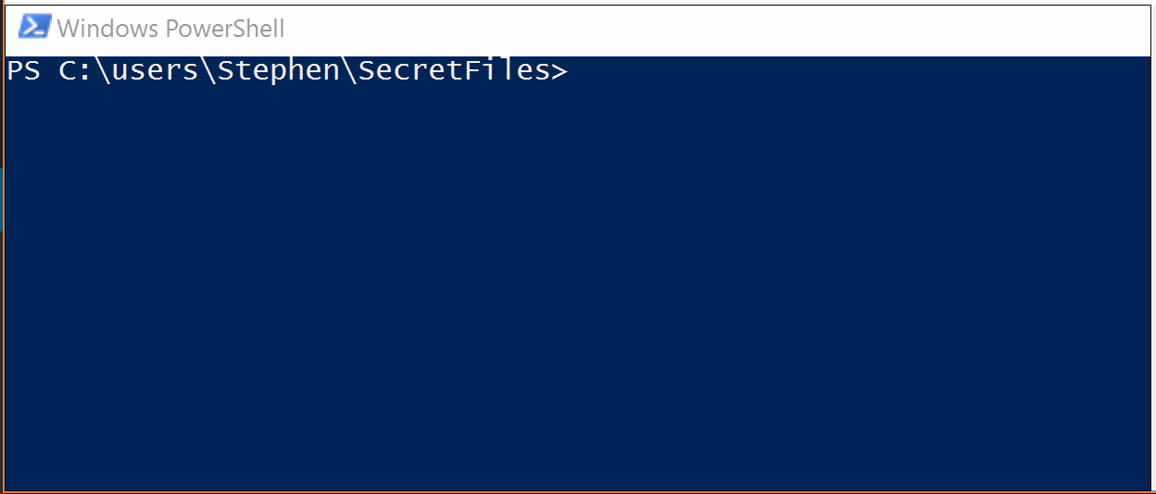
Task: Click the "Stephen" segment of the path
Action: click(280, 72)
